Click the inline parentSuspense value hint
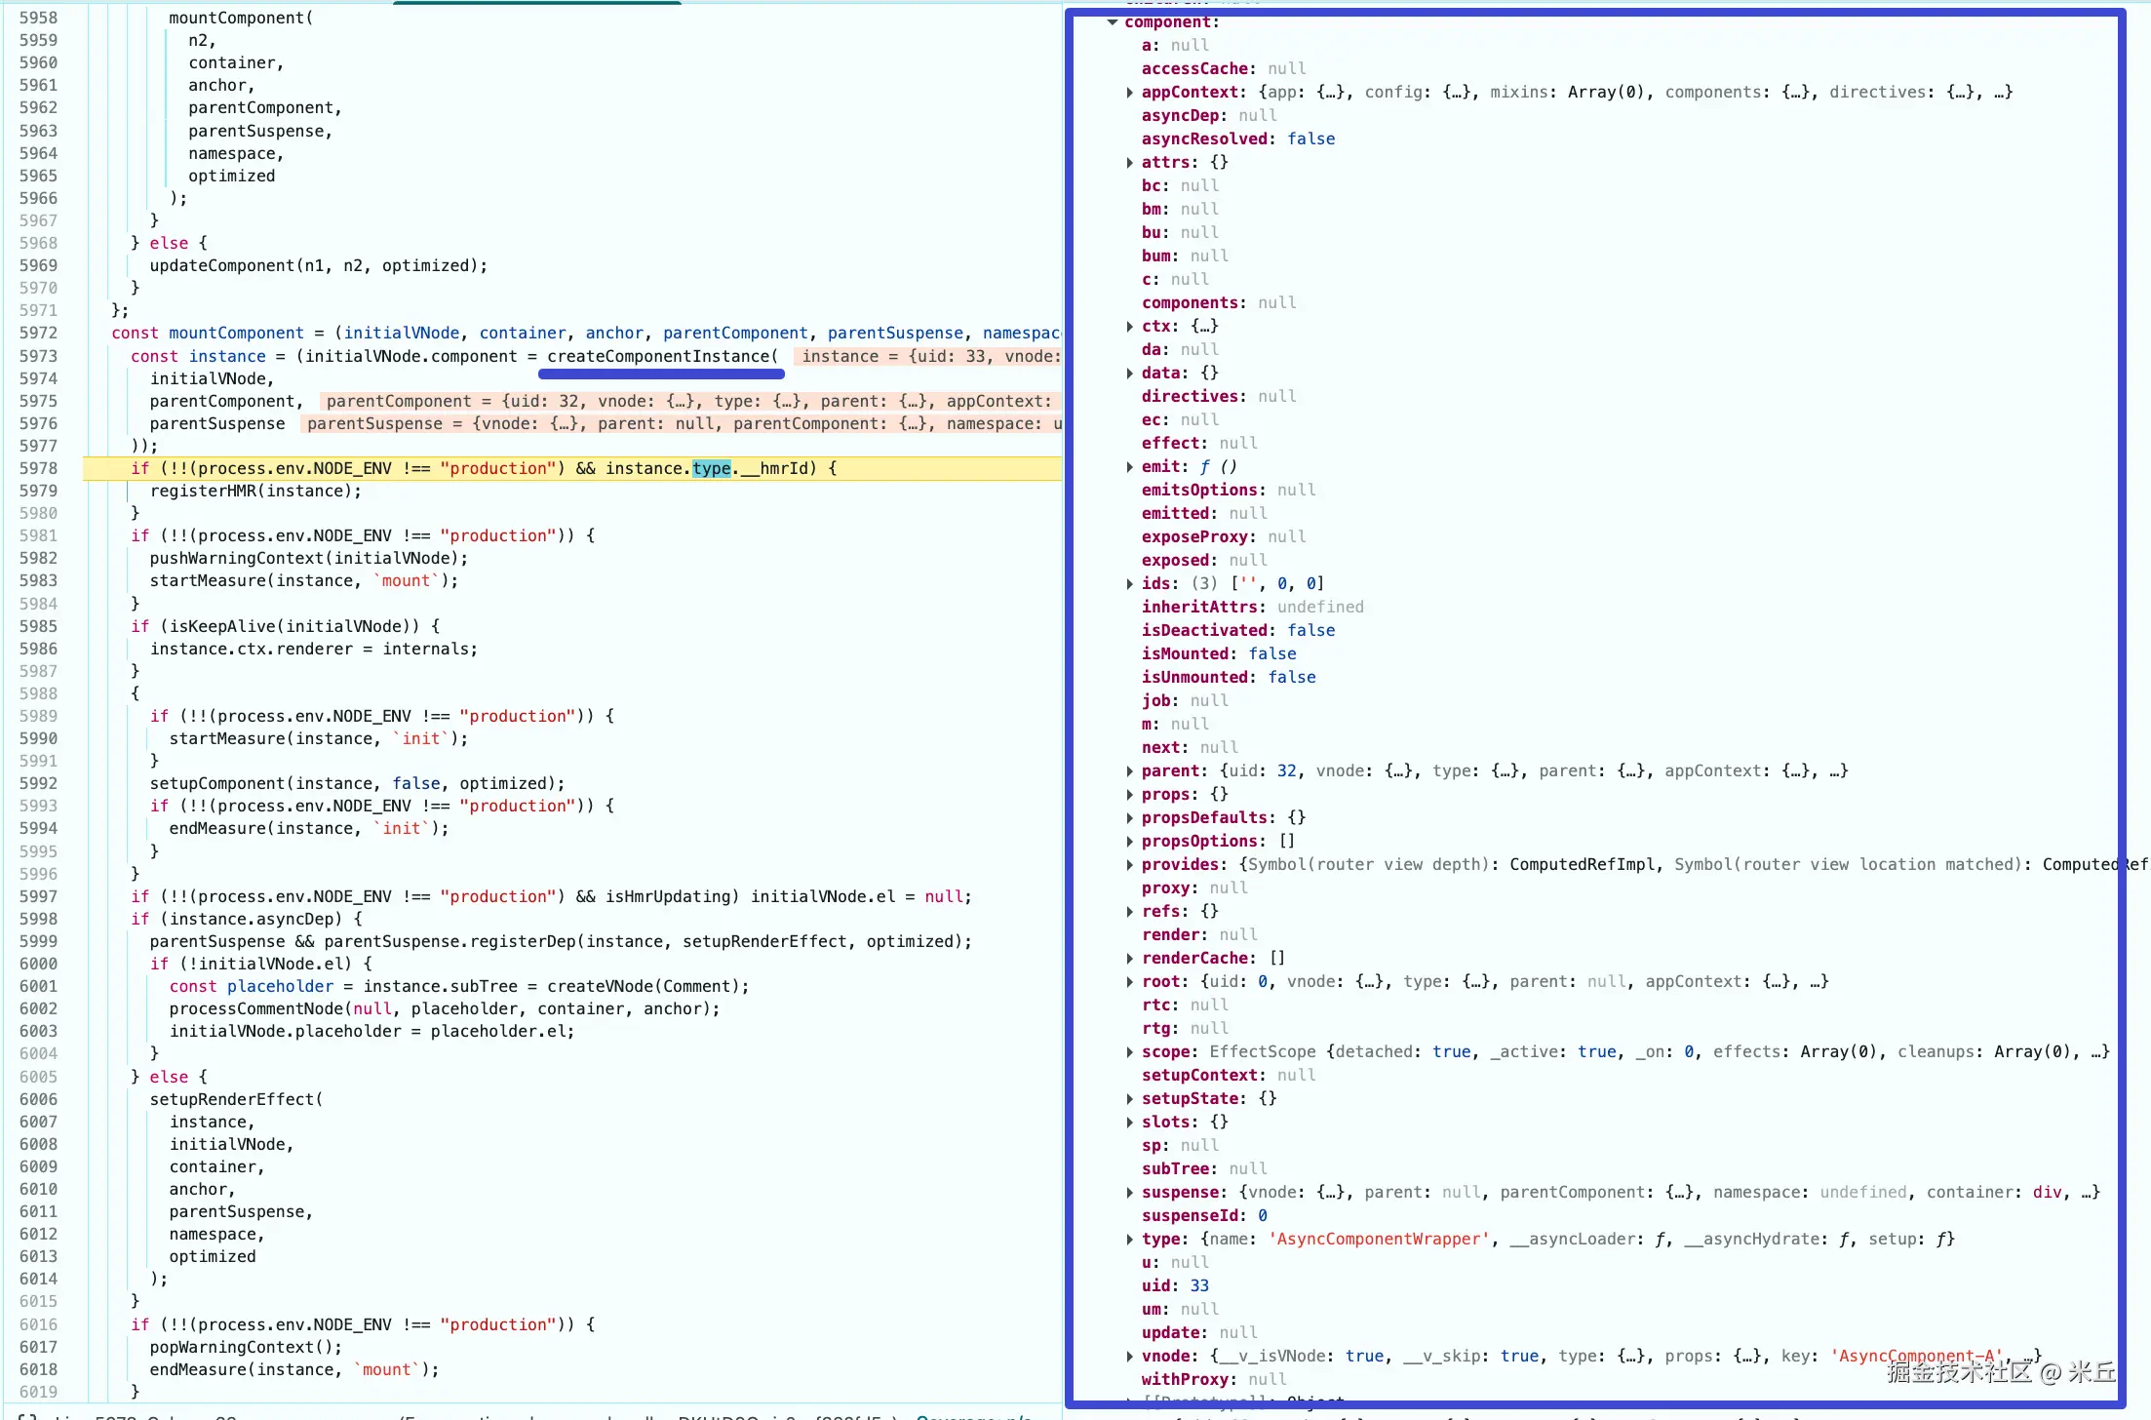Image resolution: width=2151 pixels, height=1420 pixels. point(681,424)
